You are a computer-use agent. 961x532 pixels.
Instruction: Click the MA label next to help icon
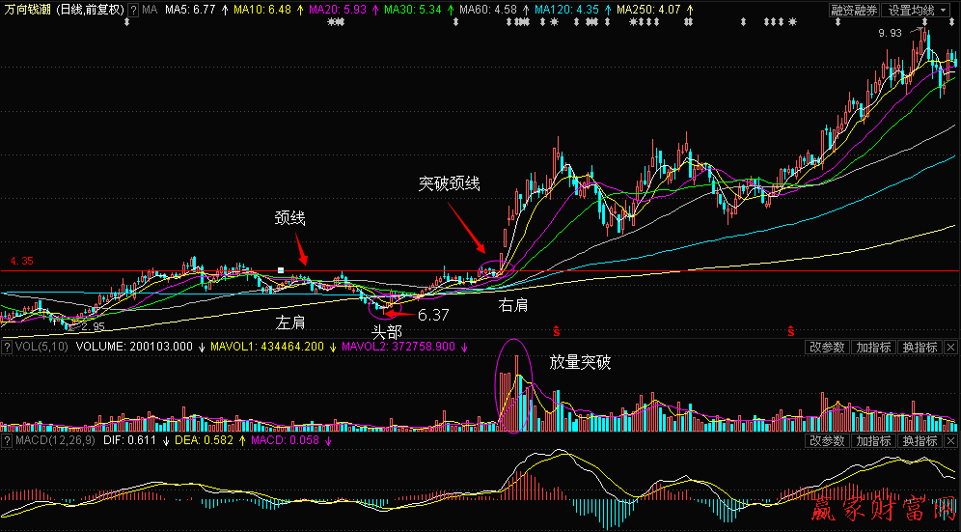[x=150, y=10]
